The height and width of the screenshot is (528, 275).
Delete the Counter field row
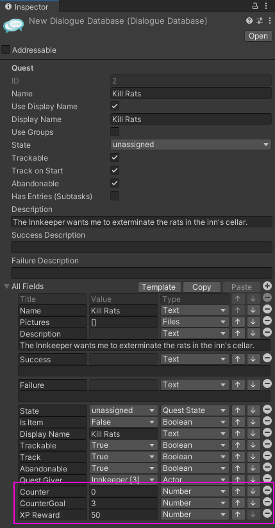pos(267,491)
